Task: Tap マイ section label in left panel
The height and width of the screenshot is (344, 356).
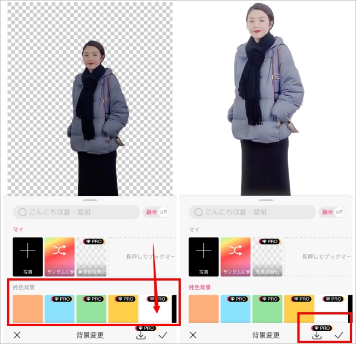Action: (18, 230)
